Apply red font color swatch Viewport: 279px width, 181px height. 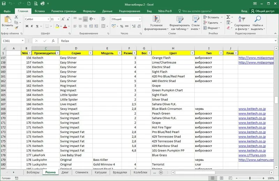[x=65, y=26]
